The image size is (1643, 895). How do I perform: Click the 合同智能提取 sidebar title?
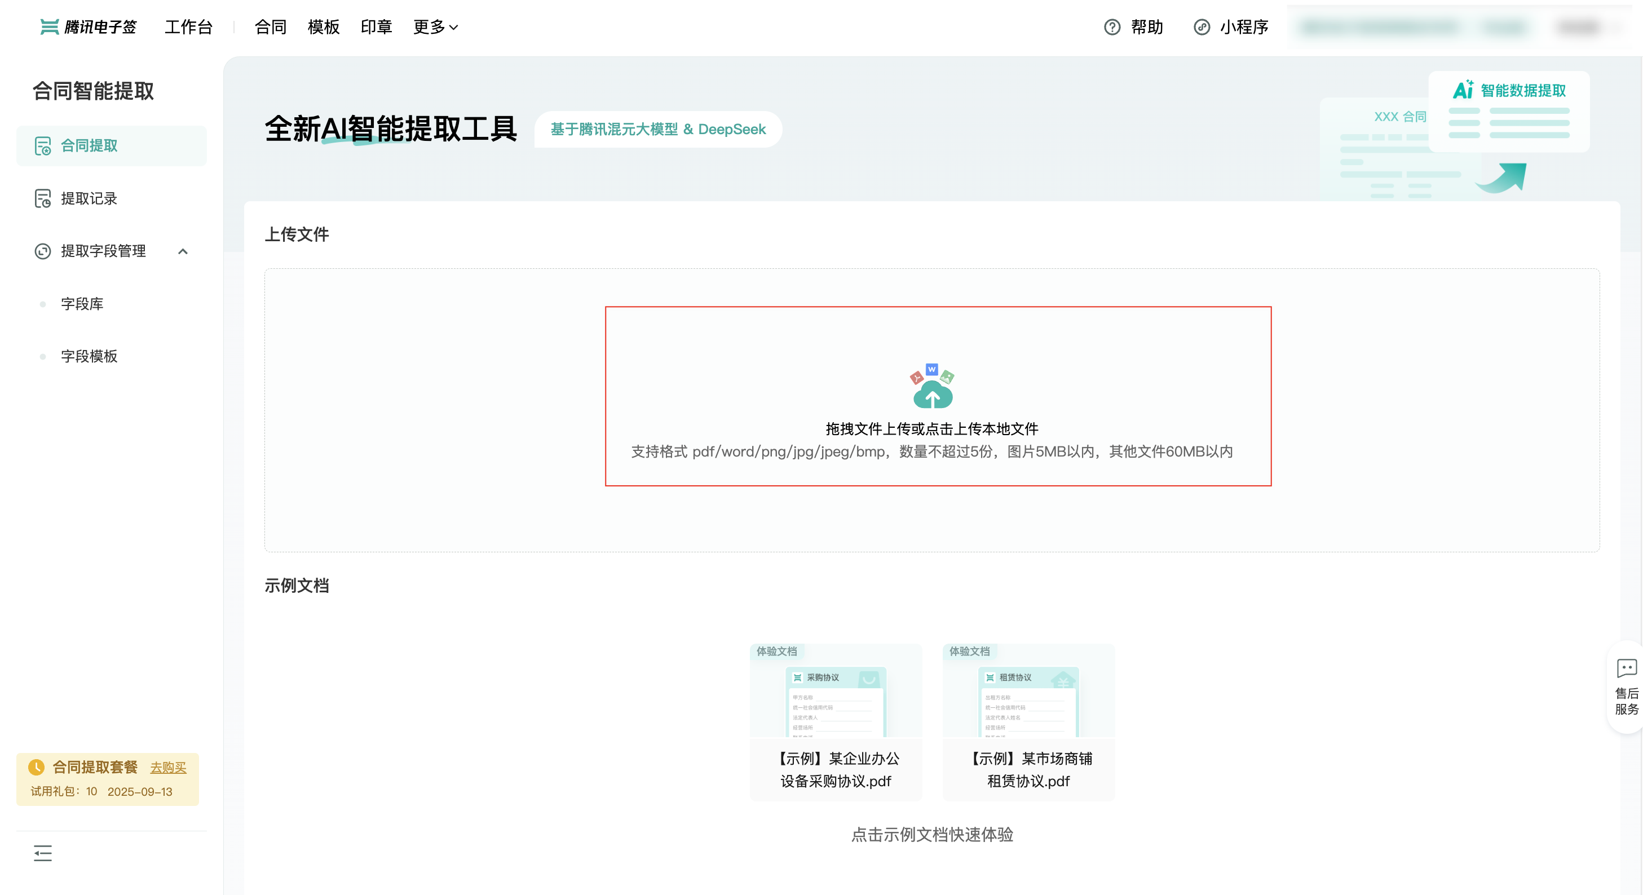93,91
